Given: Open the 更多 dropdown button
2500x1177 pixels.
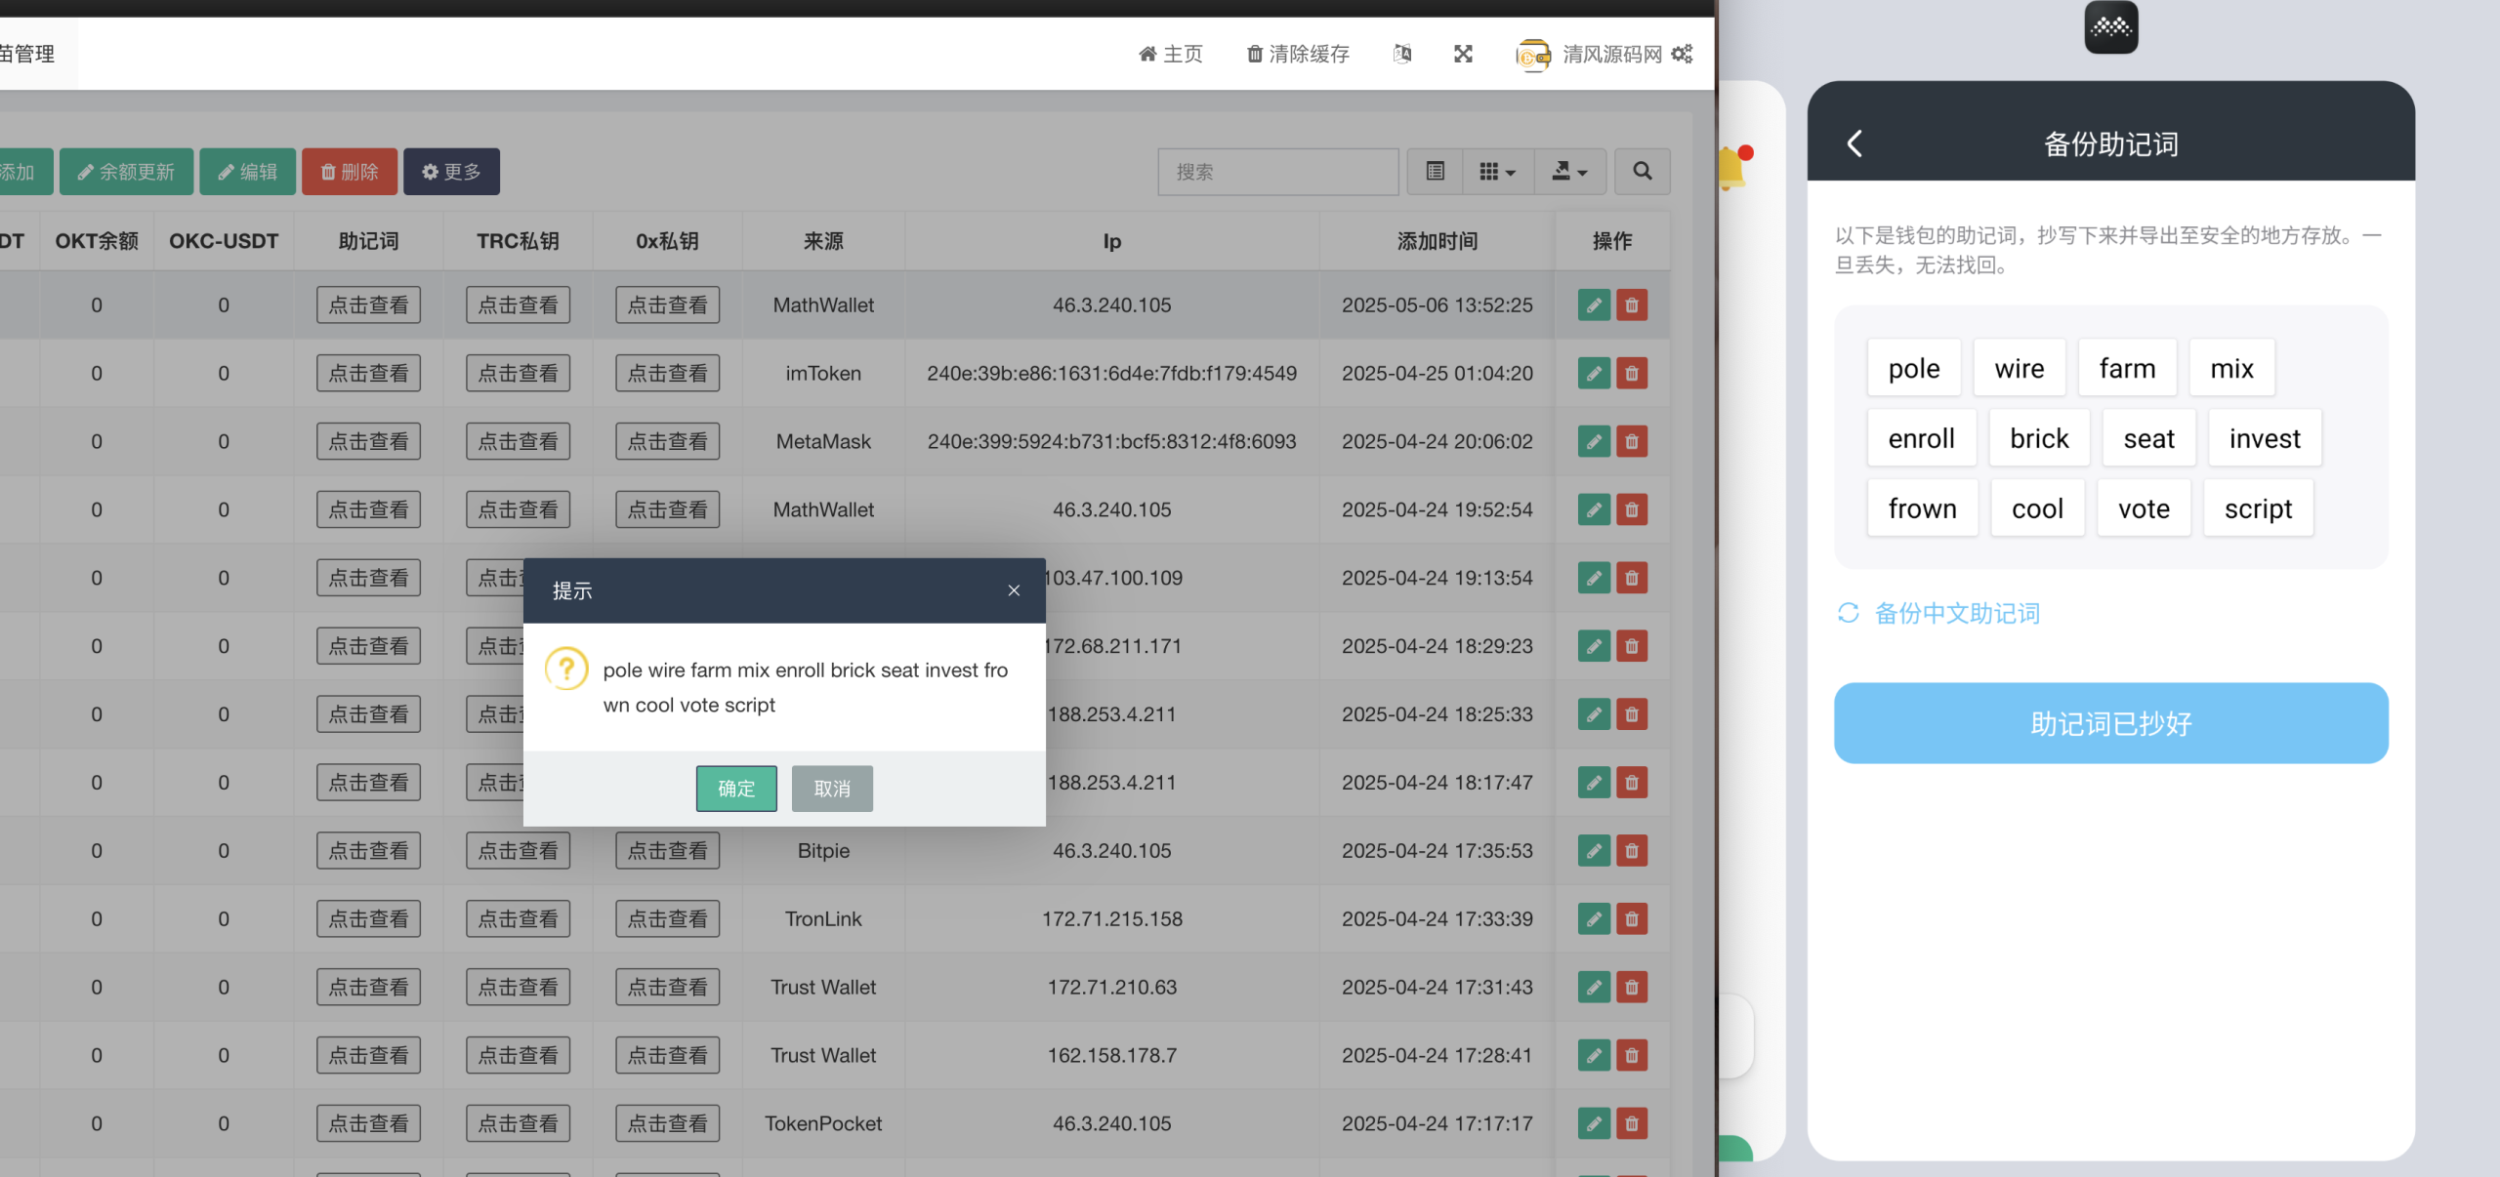Looking at the screenshot, I should 451,172.
